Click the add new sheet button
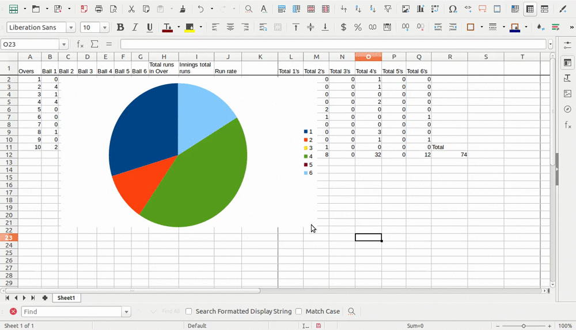Viewport: 576px width, 330px height. pyautogui.click(x=45, y=298)
